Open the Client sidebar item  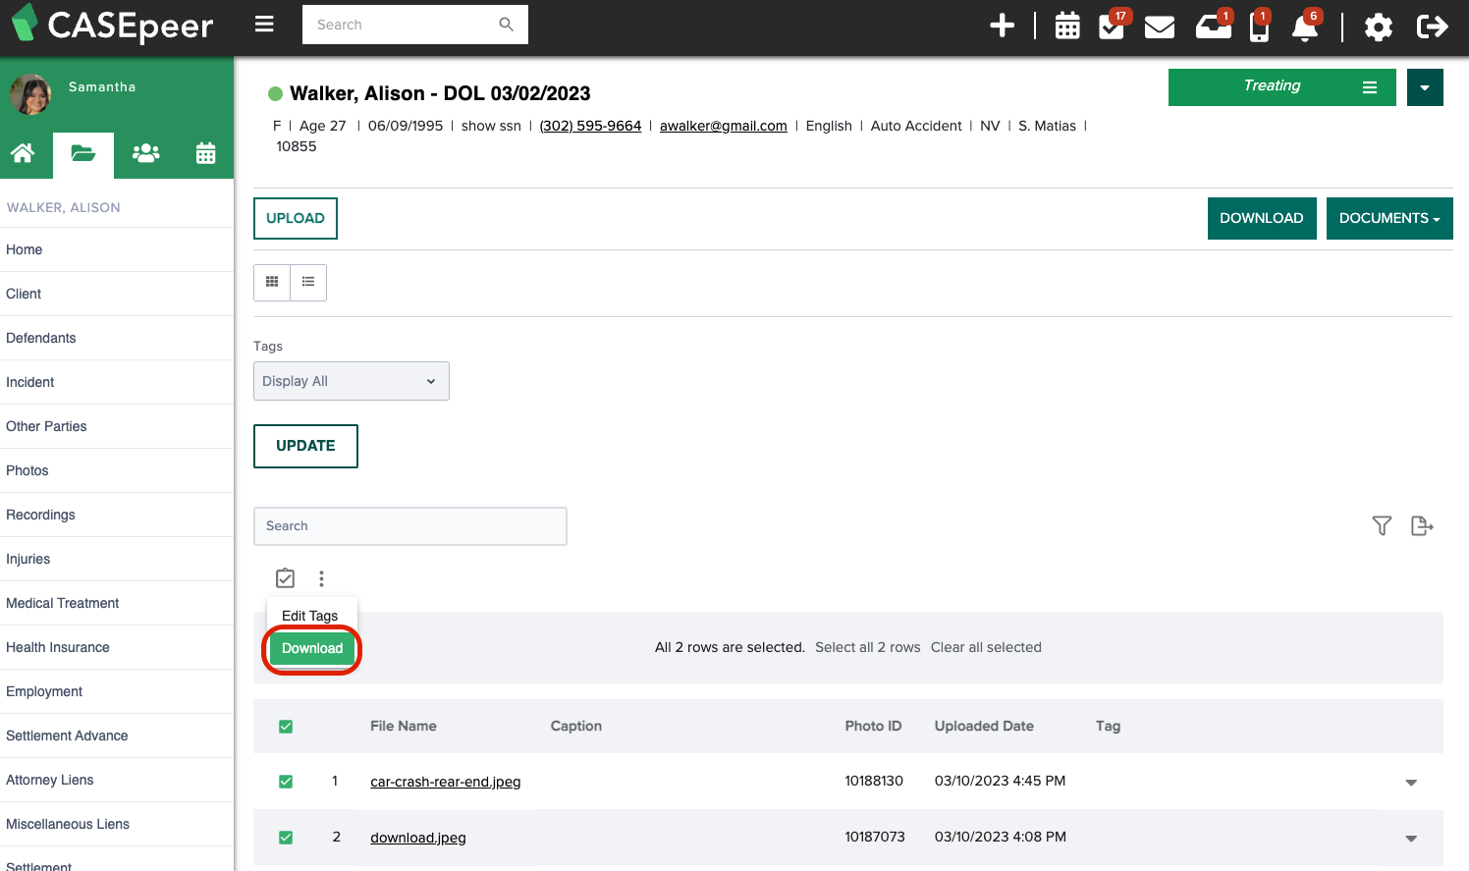coord(117,294)
